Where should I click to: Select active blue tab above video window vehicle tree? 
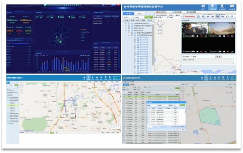[x=128, y=13]
